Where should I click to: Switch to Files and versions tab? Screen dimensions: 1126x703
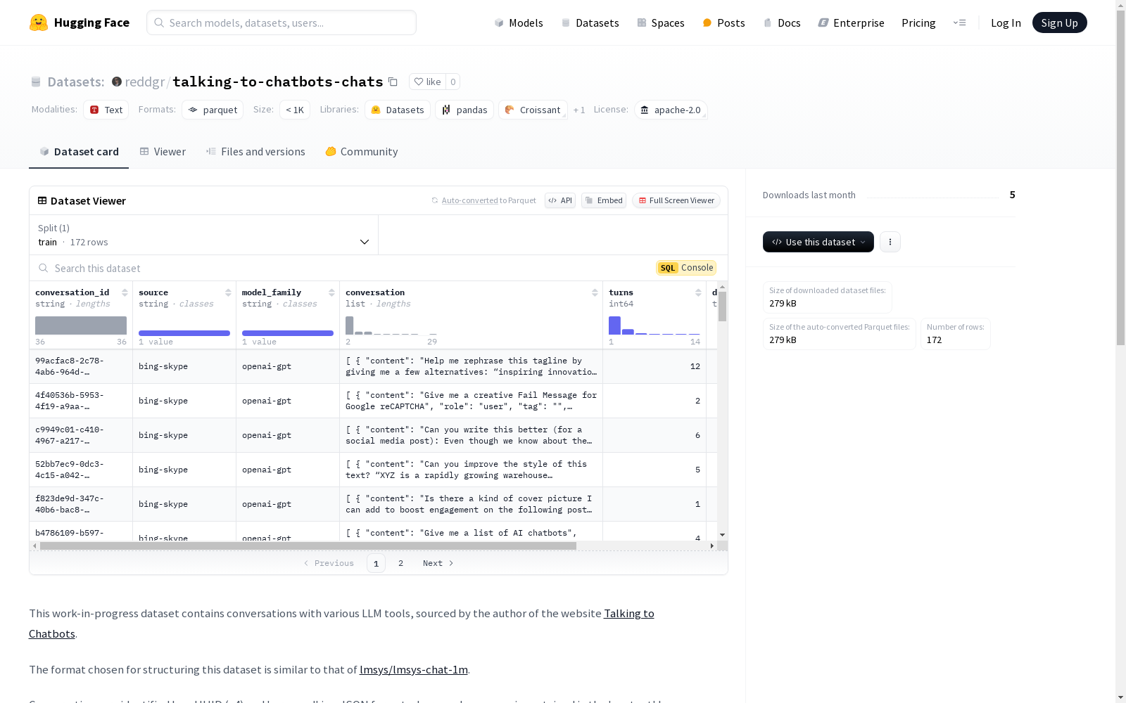(255, 152)
